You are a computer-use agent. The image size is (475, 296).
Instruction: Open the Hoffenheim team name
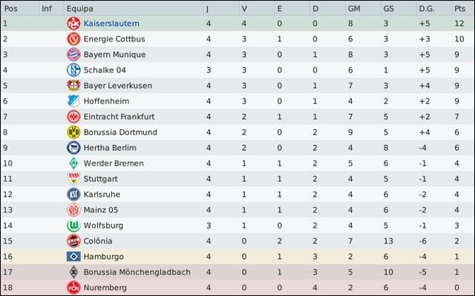(106, 101)
